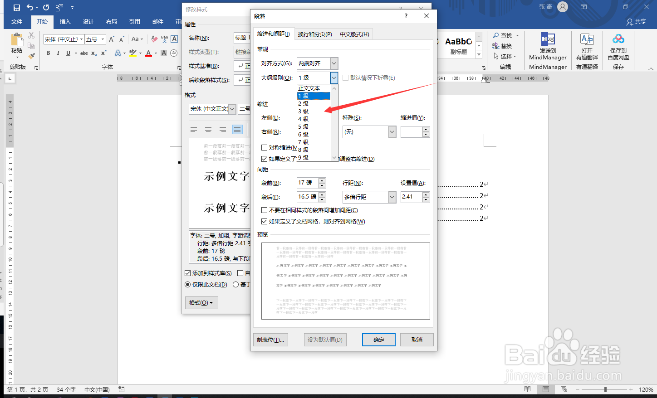Enable the 默认情况下折叠 checkbox

coord(345,78)
